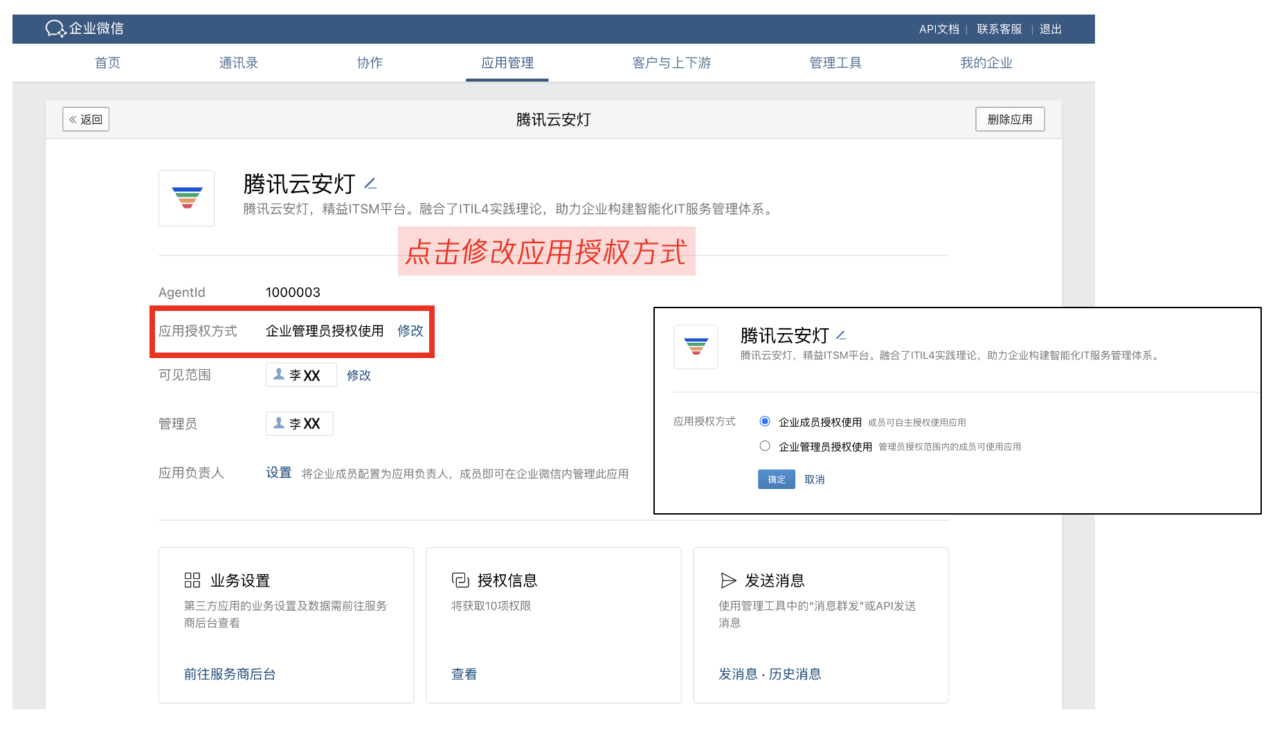Open the 首页 tab
This screenshot has width=1275, height=730.
(107, 63)
